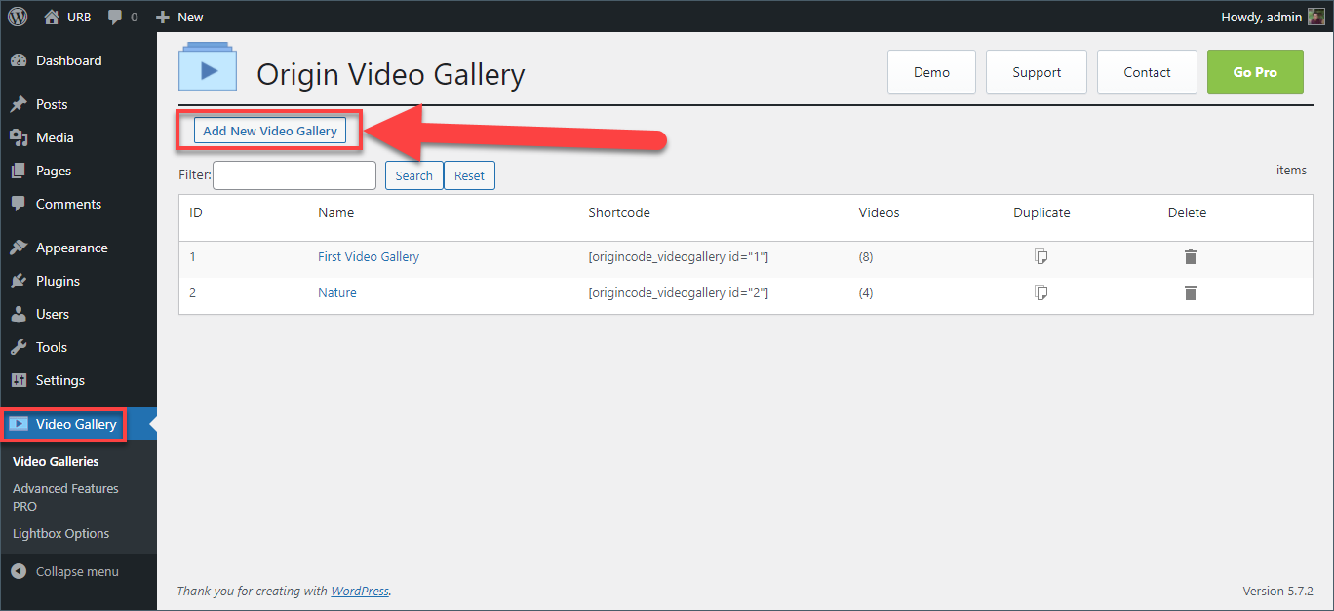The height and width of the screenshot is (611, 1334).
Task: Open the comments bubble in admin bar
Action: 122,17
